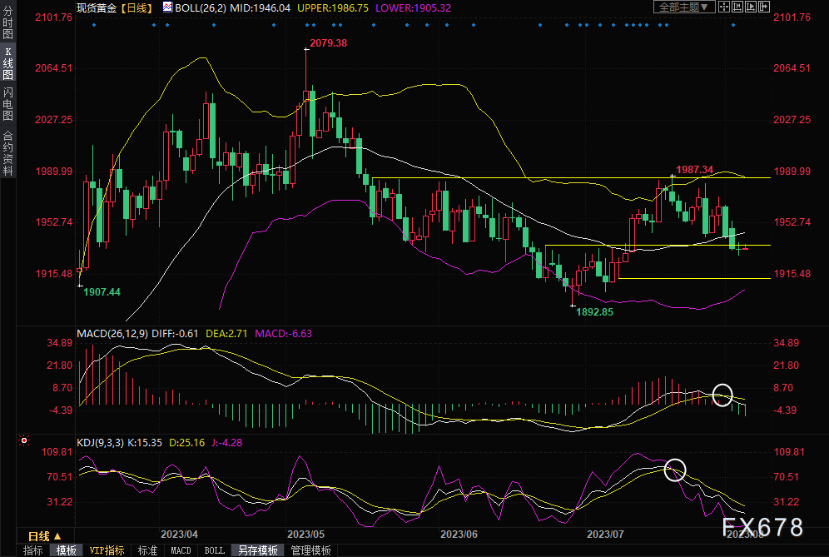This screenshot has width=829, height=557.
Task: Toggle the MACD indicator button at bottom
Action: click(181, 550)
